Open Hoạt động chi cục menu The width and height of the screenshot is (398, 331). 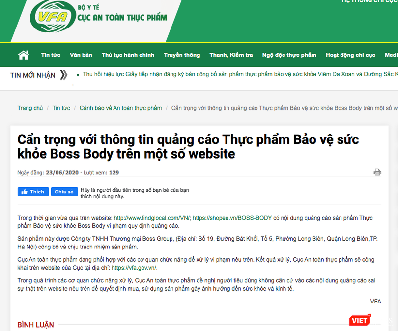tap(350, 55)
